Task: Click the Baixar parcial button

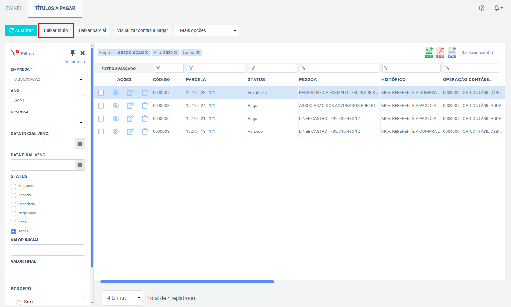Action: point(92,30)
